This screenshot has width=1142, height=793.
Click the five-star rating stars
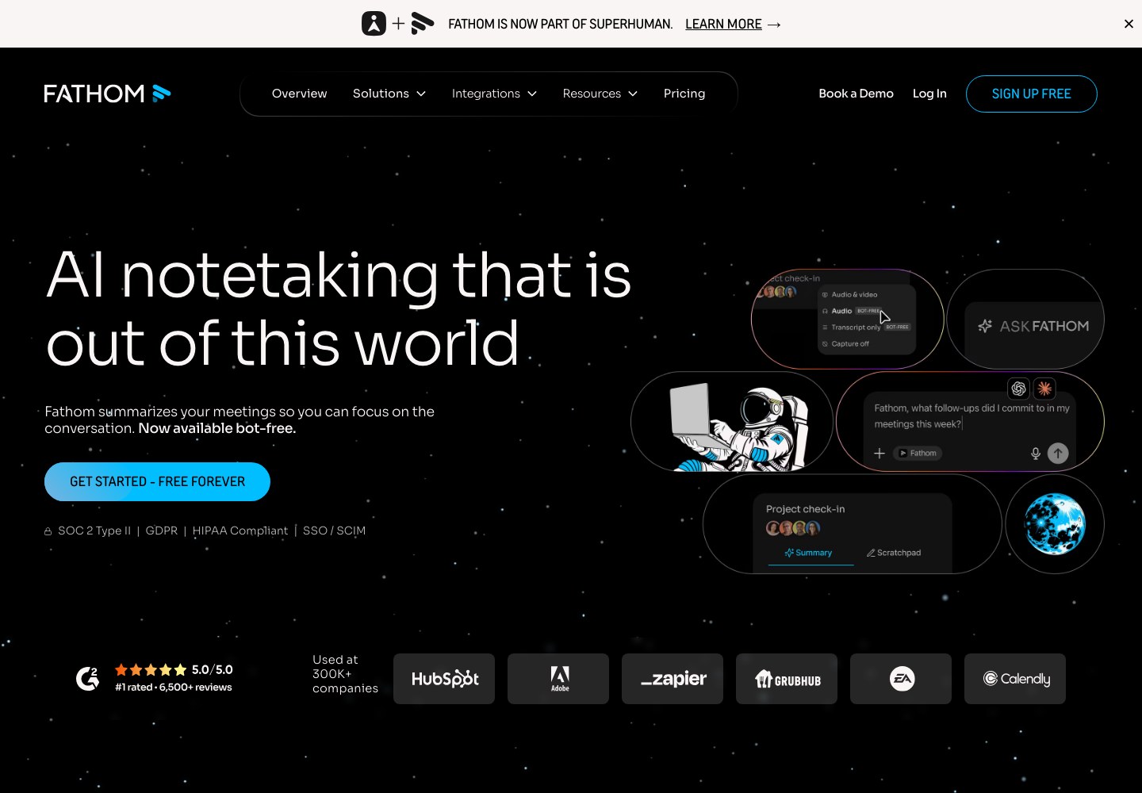[x=151, y=670]
